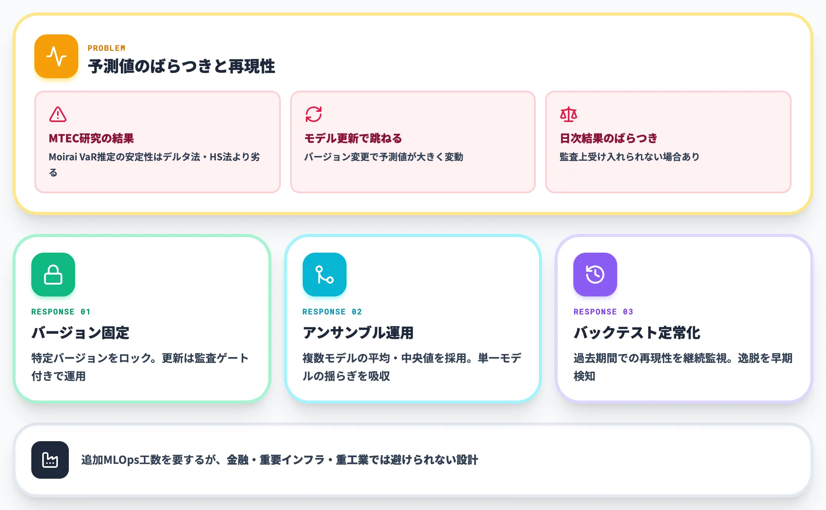Image resolution: width=826 pixels, height=510 pixels.
Task: Click the バックテスト定常化 heading
Action: pos(637,333)
